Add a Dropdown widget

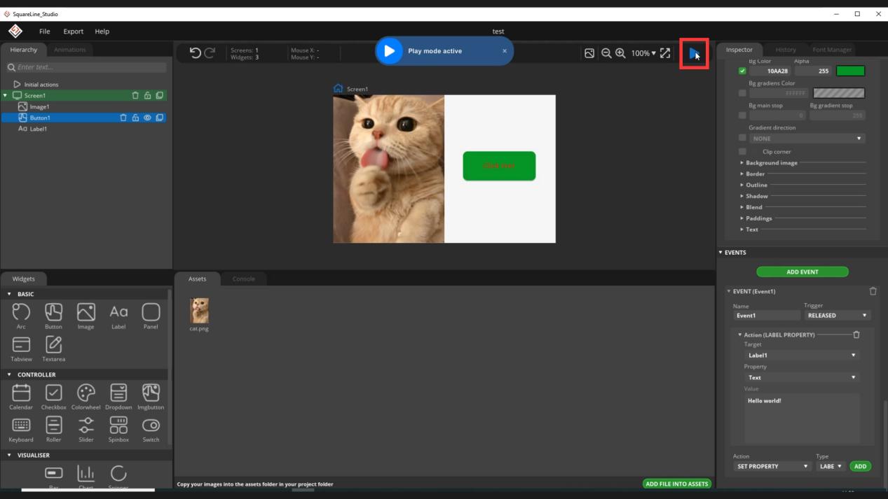tap(118, 396)
